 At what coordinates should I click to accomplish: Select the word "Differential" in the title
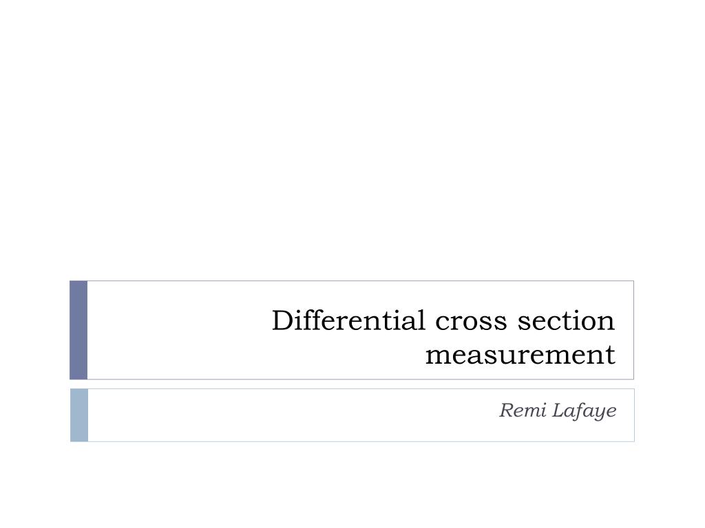pos(349,320)
